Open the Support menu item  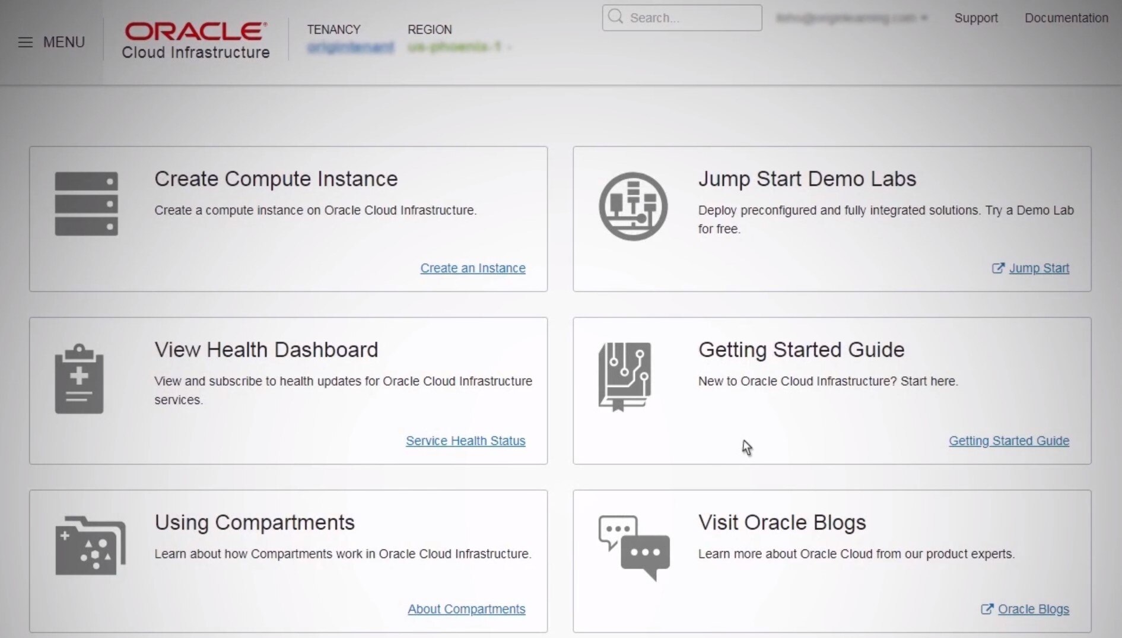(x=975, y=18)
